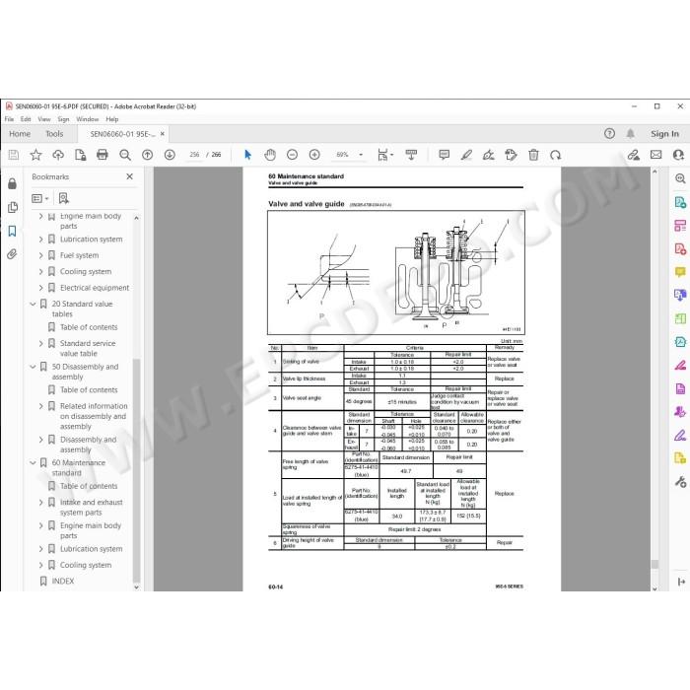Open the page thumbnails panel in left sidebar
Viewport: 690px width, 690px height.
[x=12, y=207]
